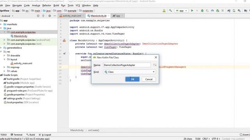Expand the values folder
This screenshot has width=250, height=140.
coord(4,71)
